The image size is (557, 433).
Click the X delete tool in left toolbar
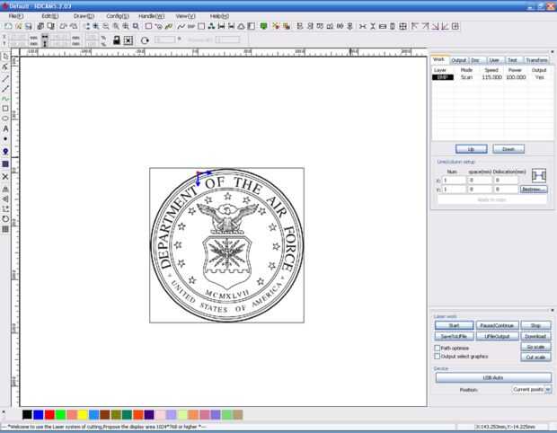[x=5, y=177]
